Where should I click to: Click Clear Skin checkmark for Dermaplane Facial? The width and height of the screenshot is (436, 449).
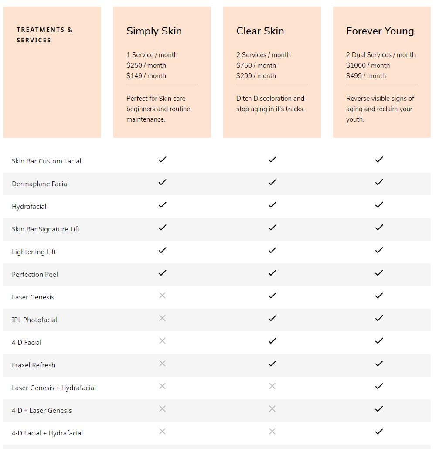[272, 182]
